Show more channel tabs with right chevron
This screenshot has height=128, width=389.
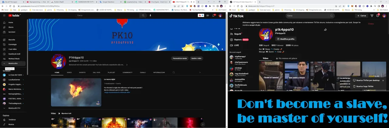coord(200,72)
